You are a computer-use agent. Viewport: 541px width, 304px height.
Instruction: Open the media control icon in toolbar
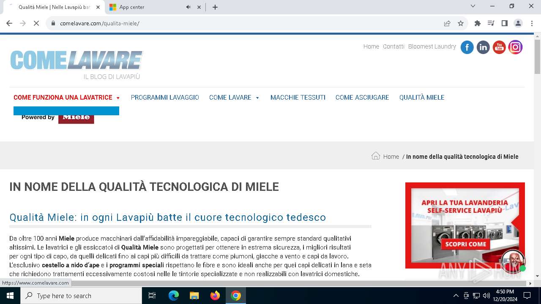coord(491,23)
